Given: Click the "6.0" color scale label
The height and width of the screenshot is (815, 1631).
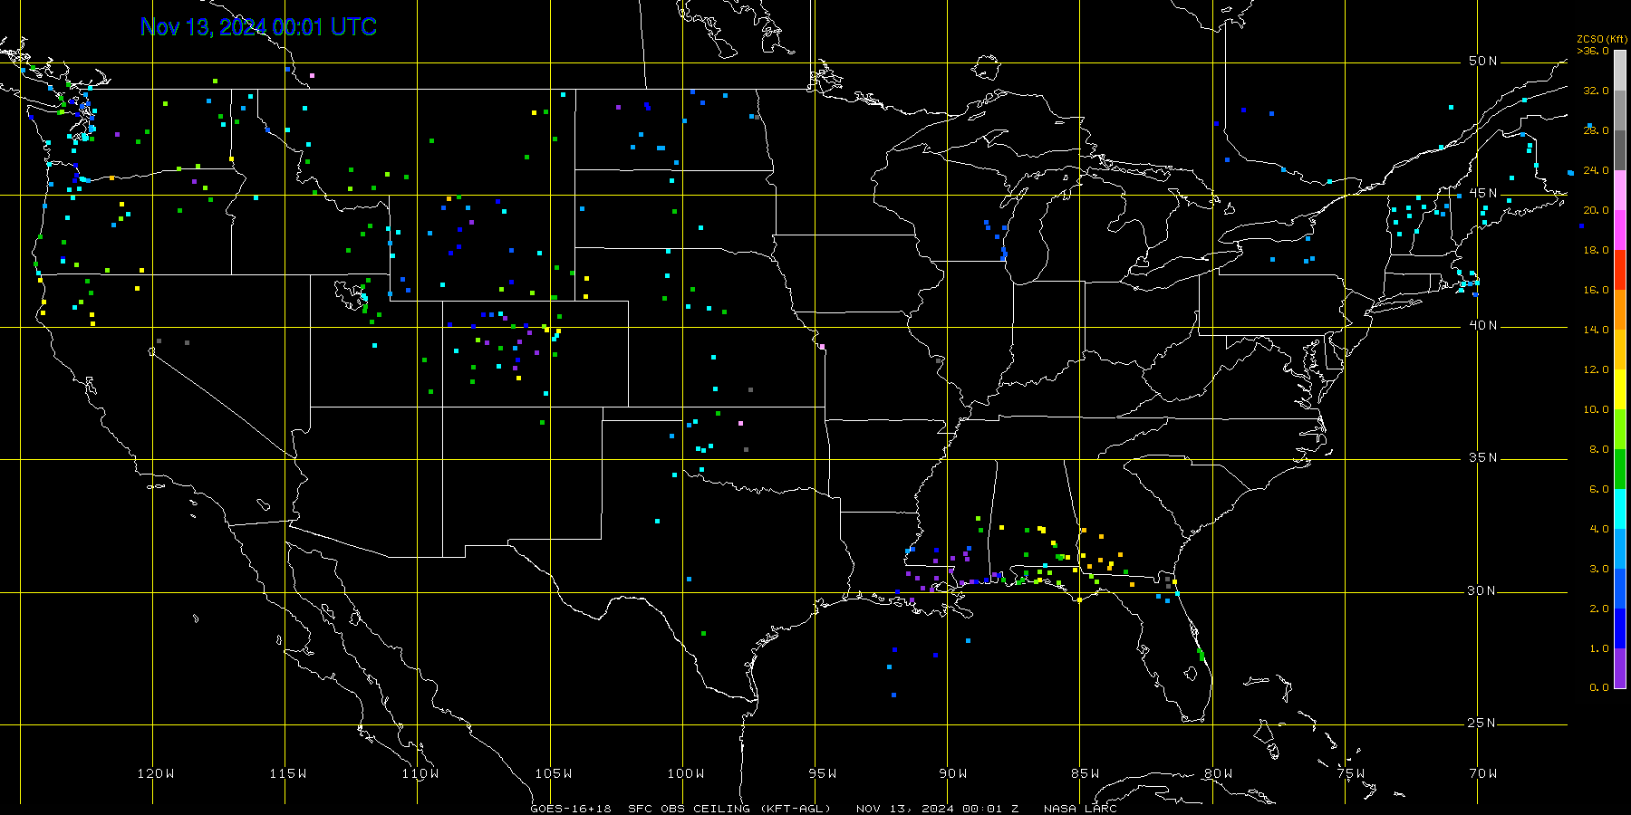Looking at the screenshot, I should [x=1599, y=489].
